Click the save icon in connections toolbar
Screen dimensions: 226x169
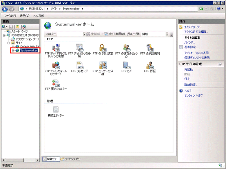pos(11,27)
